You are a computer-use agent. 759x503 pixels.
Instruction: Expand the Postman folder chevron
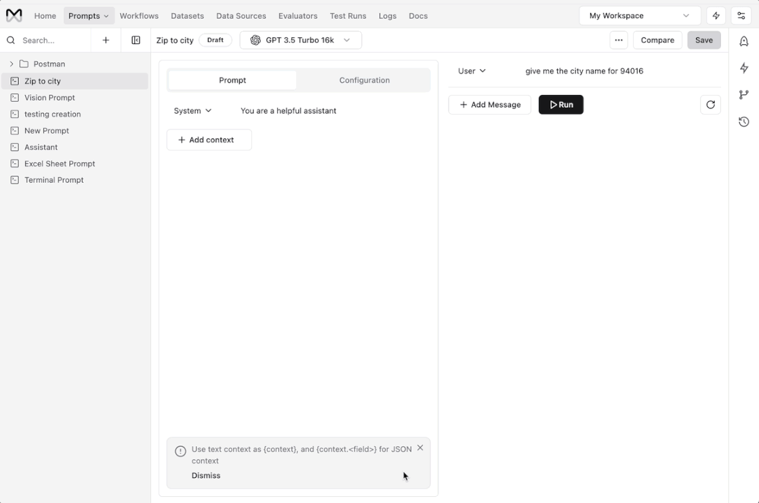coord(12,64)
